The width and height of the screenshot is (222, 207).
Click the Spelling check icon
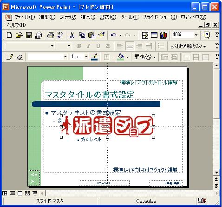pos(60,35)
